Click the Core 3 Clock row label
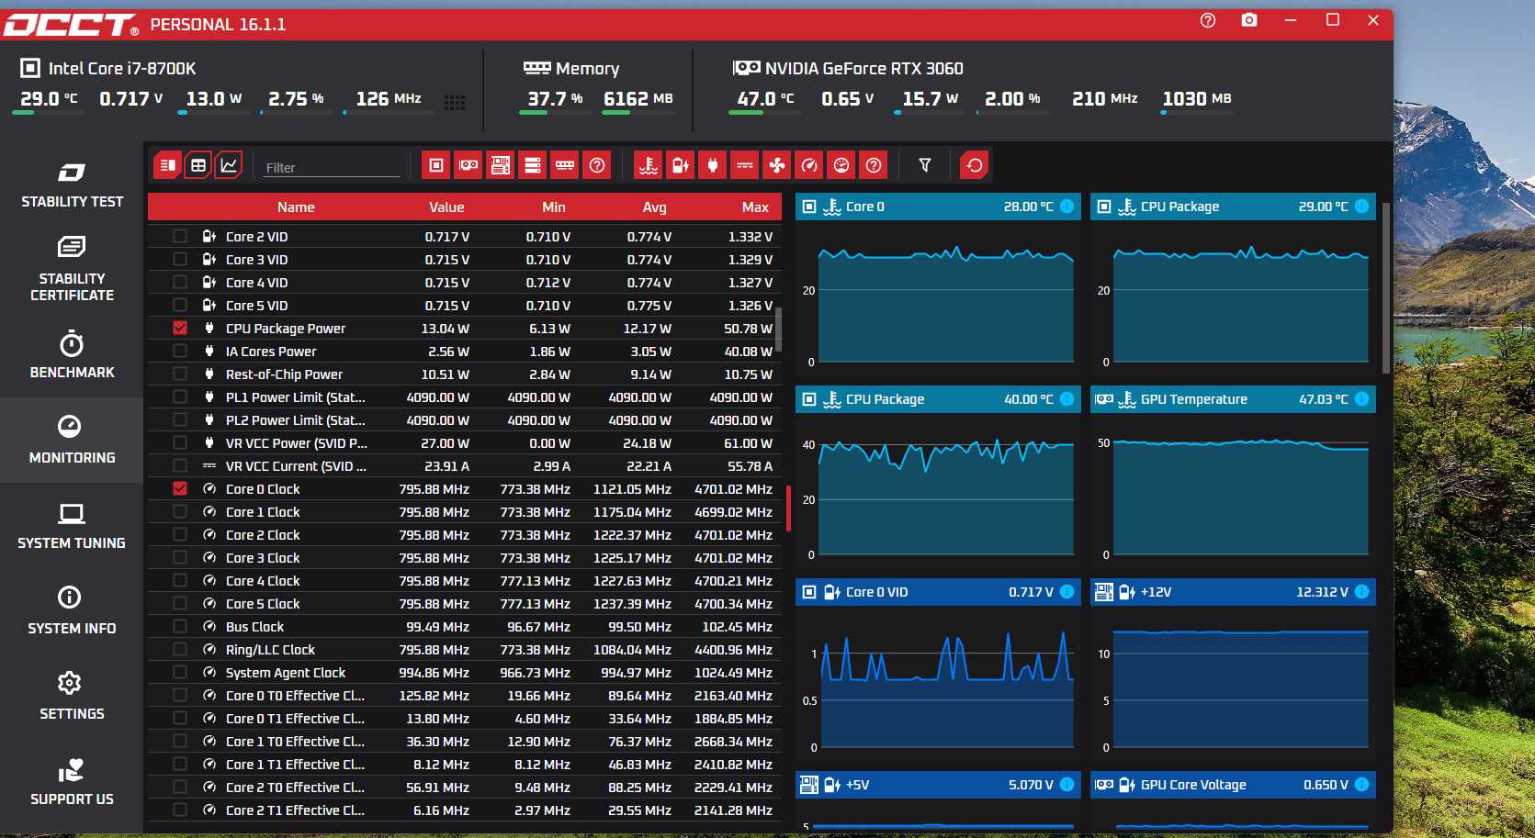Viewport: 1535px width, 838px height. point(263,557)
